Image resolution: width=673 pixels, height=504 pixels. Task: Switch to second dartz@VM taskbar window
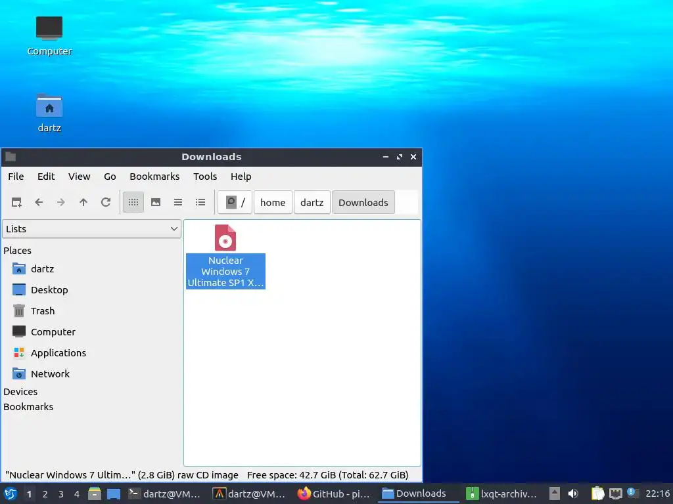tap(250, 493)
